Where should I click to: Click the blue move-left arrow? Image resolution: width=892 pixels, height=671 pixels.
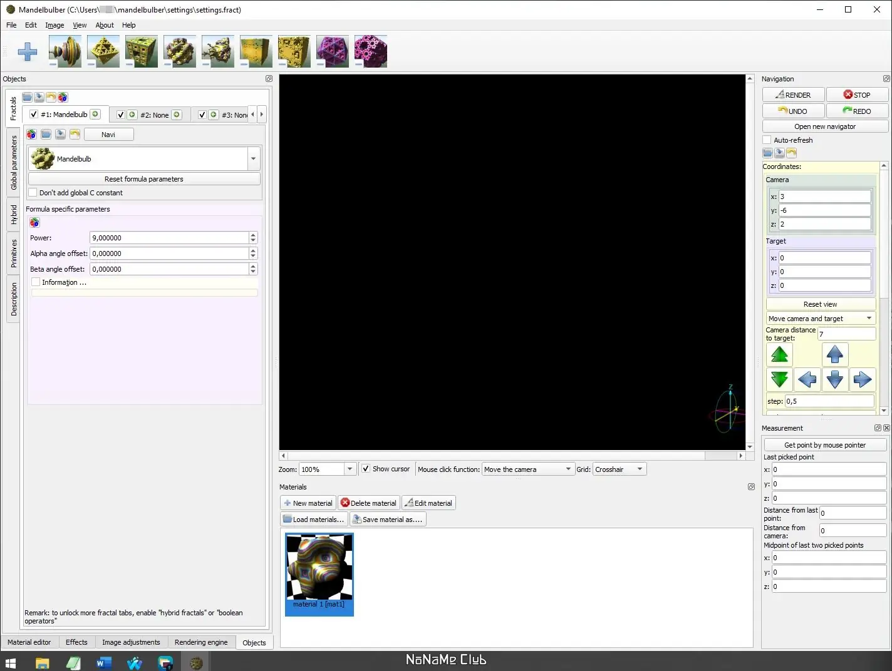pos(807,379)
